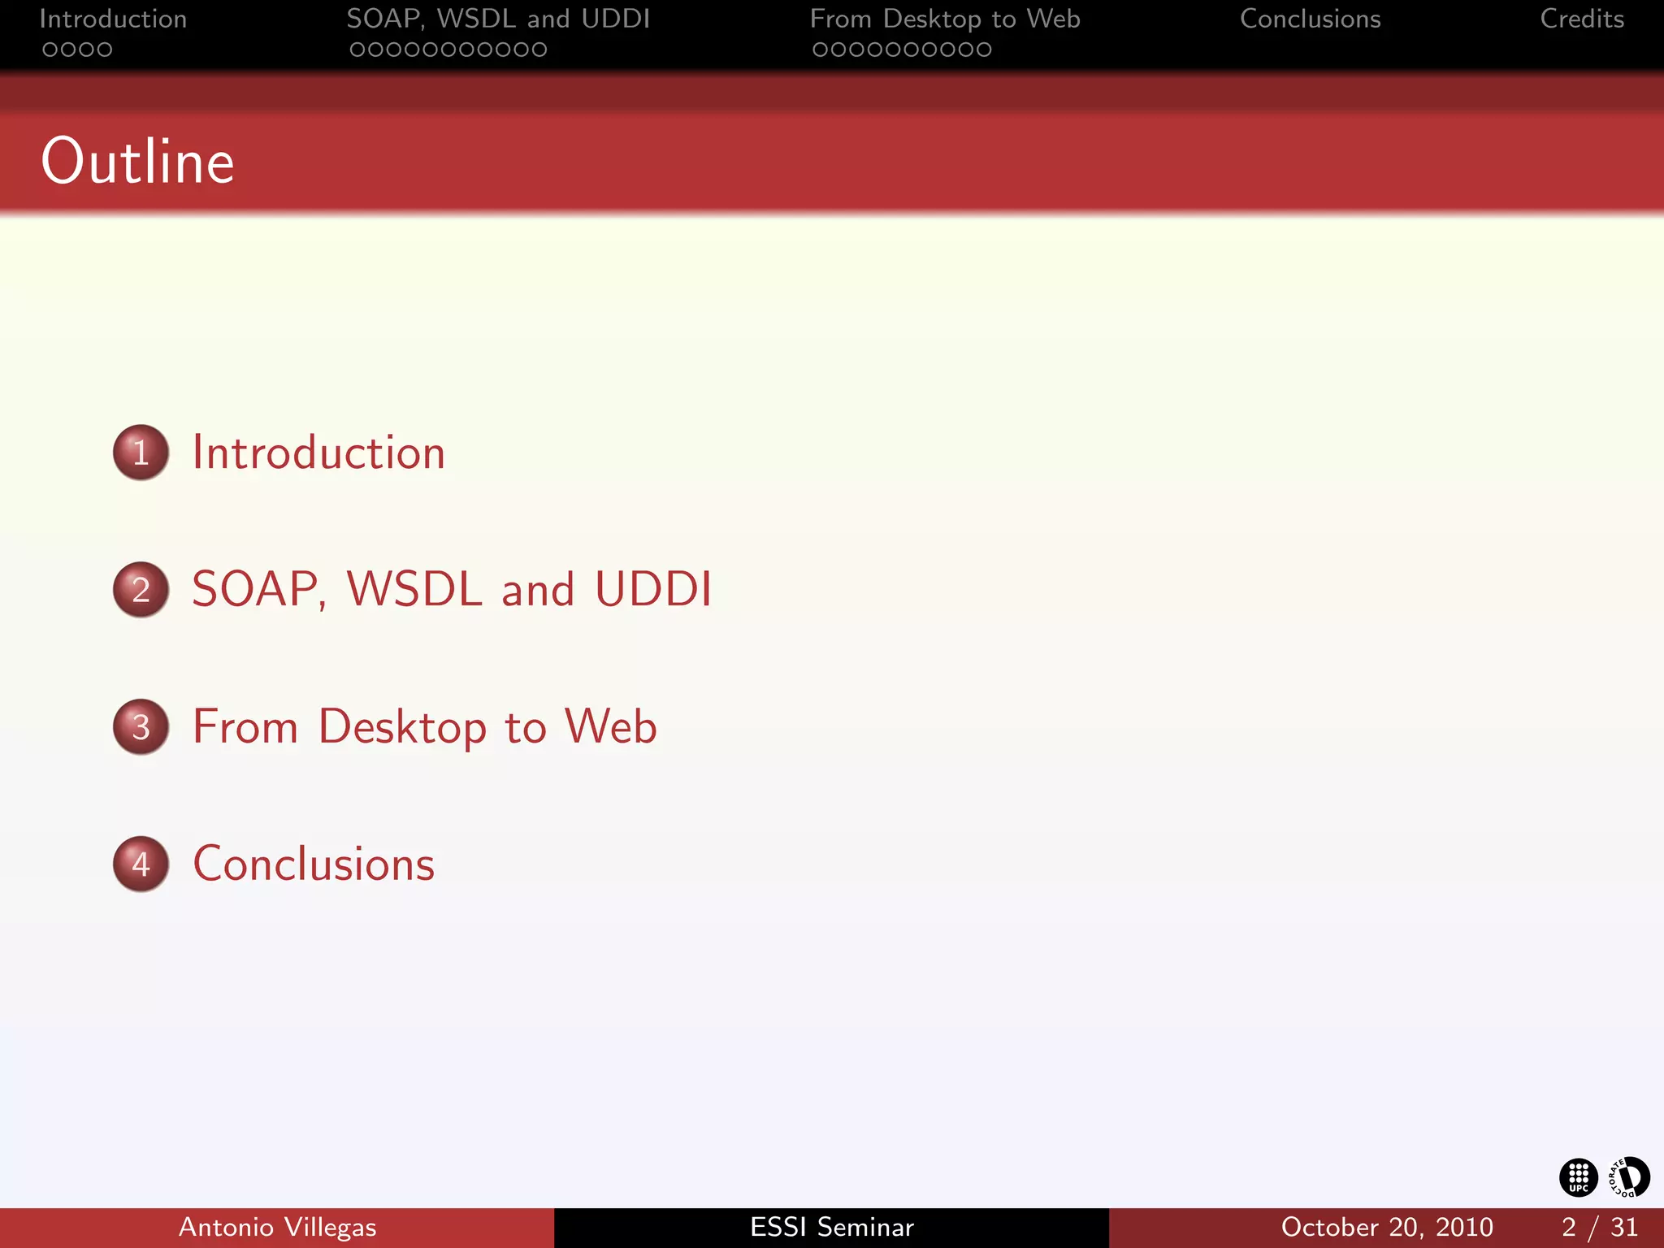Click the Doctorate circular logo icon

click(x=1629, y=1177)
